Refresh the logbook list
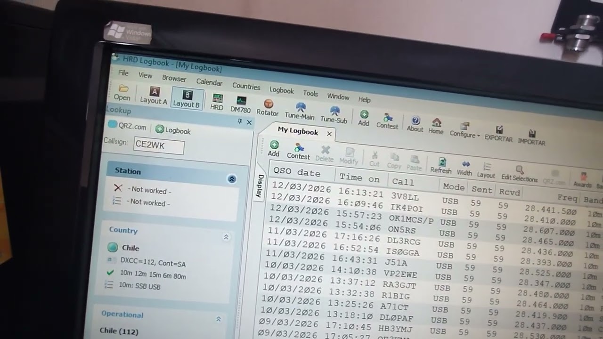The image size is (603, 339). pos(441,166)
